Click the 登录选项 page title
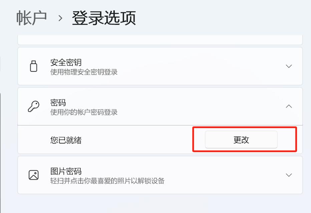 coord(104,18)
